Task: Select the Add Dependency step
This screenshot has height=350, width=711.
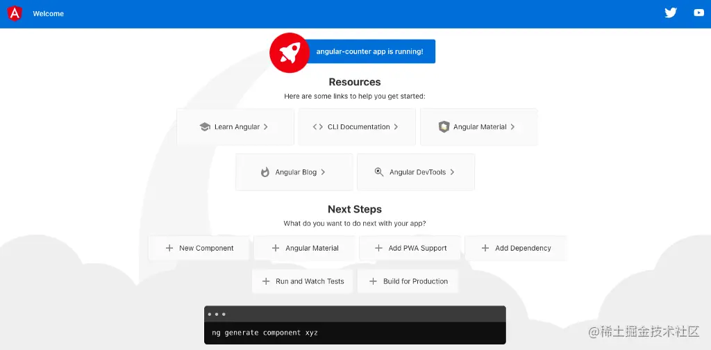Action: (x=516, y=248)
